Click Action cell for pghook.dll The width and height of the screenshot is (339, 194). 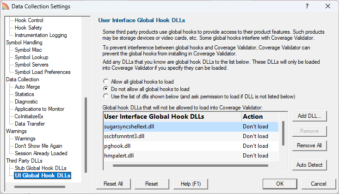tap(260, 146)
